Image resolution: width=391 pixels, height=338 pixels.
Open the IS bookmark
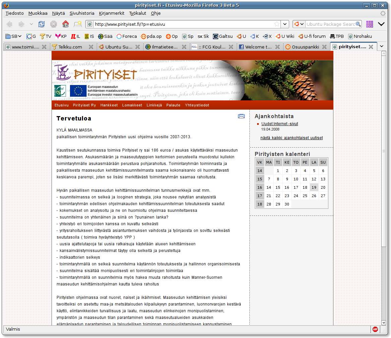89,36
